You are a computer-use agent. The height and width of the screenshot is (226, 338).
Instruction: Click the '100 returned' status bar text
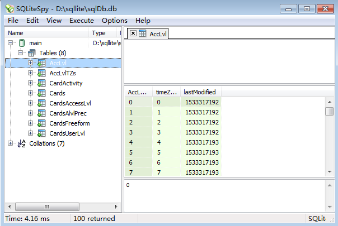(94, 219)
